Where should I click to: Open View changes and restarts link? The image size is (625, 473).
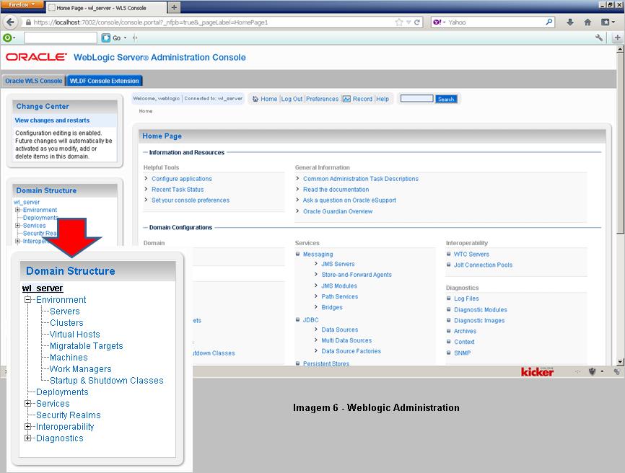[x=52, y=120]
